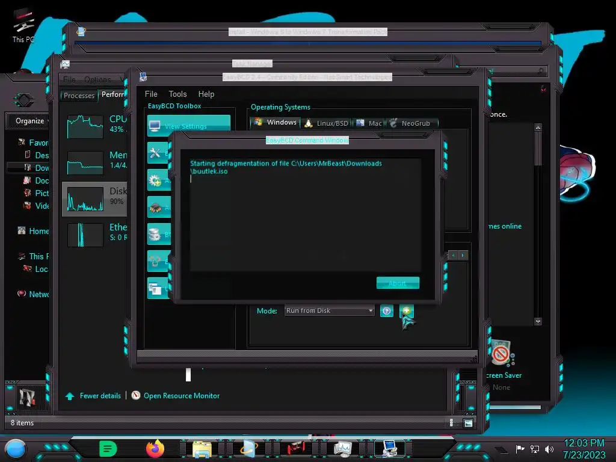This screenshot has width=616, height=462.
Task: Click the Screen Saver link in Personalization
Action: tap(504, 375)
